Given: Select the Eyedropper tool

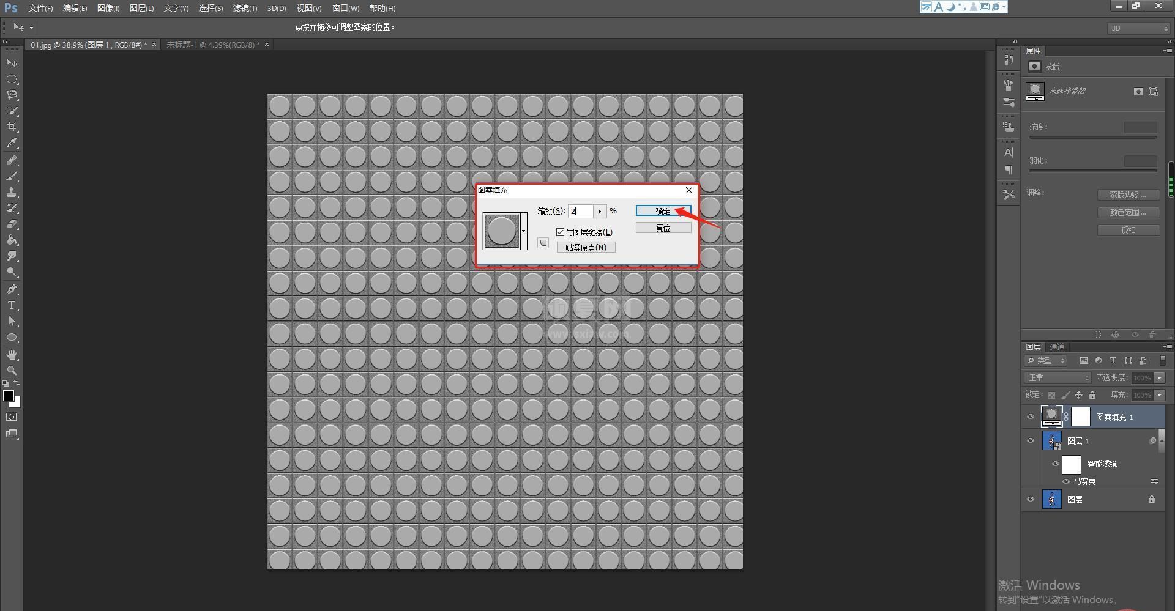Looking at the screenshot, I should coord(12,143).
